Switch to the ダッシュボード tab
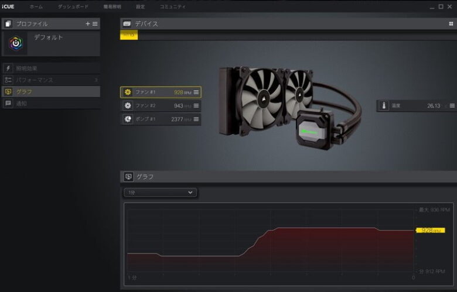Screen dimensions: 457x292 73,6
